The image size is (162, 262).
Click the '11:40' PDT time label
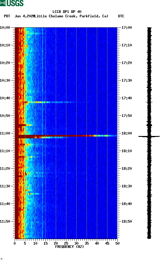[5, 204]
